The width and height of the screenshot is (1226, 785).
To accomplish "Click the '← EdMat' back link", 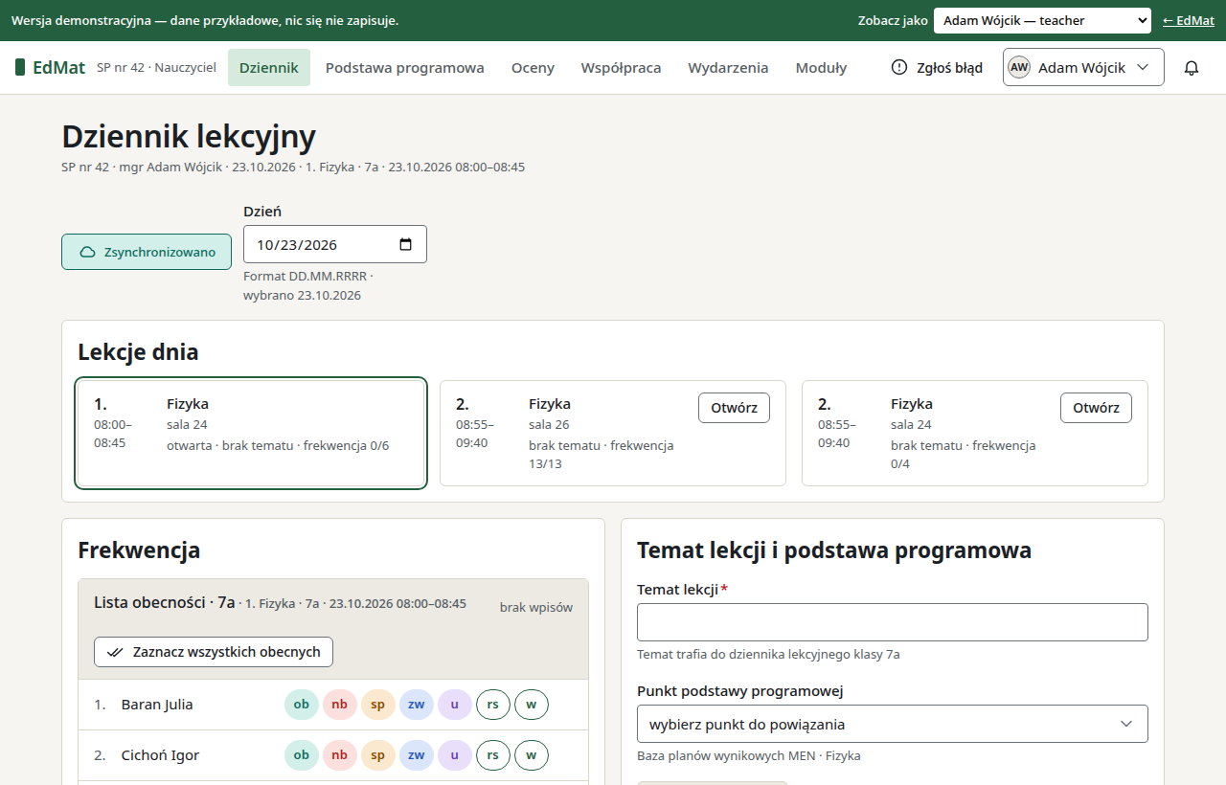I will click(1189, 20).
